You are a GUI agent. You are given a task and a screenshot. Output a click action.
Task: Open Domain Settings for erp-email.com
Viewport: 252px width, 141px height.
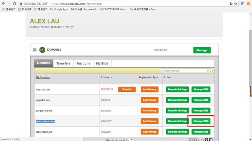[178, 132]
